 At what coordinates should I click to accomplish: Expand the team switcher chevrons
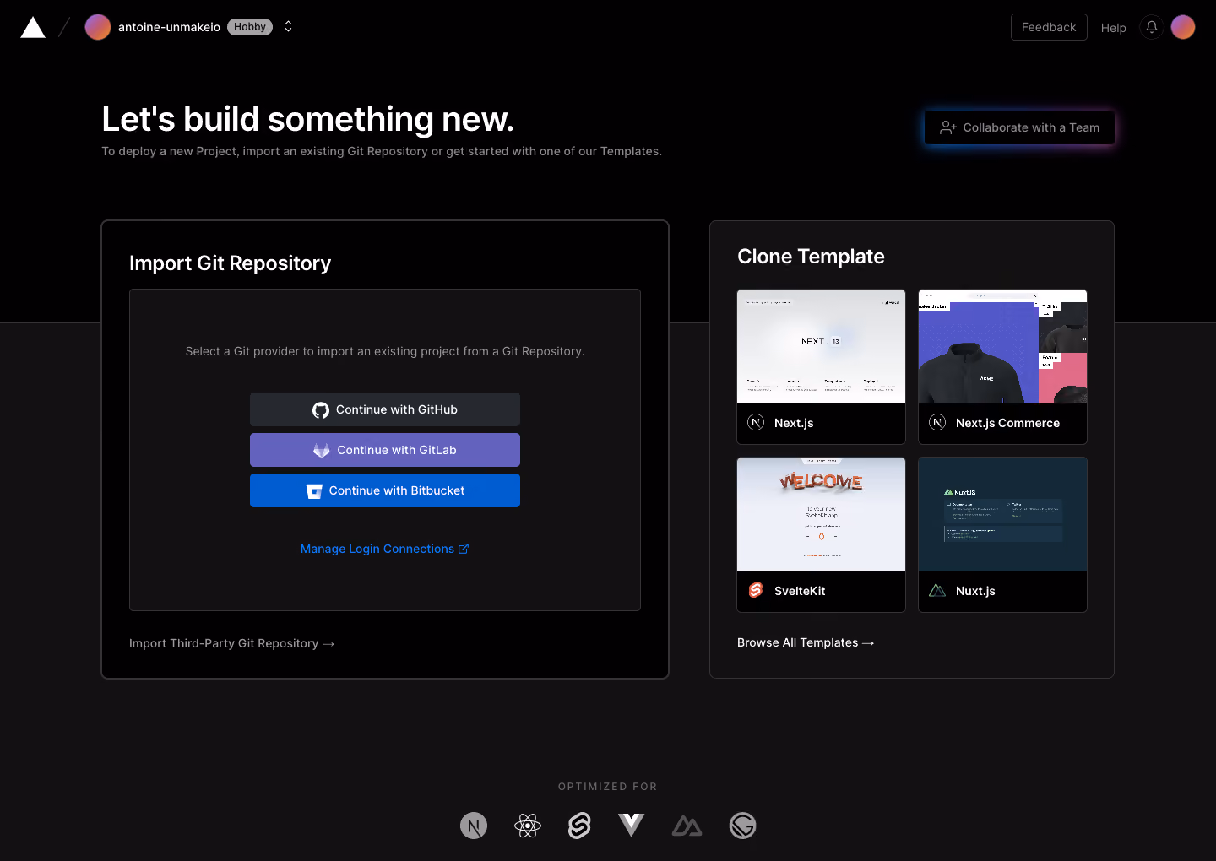pyautogui.click(x=288, y=27)
